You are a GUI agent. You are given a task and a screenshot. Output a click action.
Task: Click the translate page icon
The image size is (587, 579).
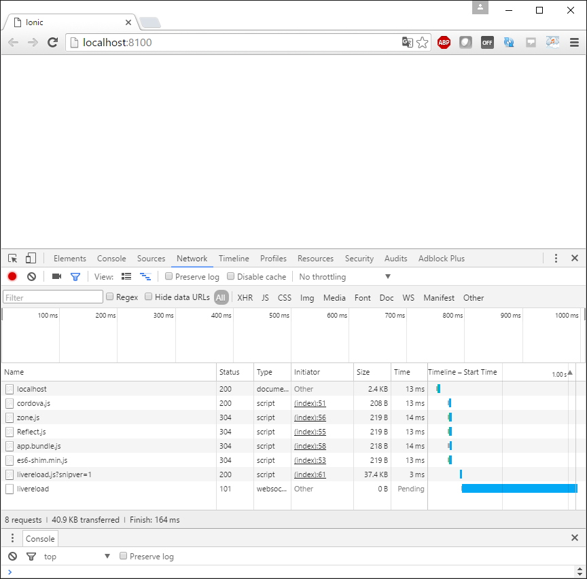pyautogui.click(x=408, y=42)
